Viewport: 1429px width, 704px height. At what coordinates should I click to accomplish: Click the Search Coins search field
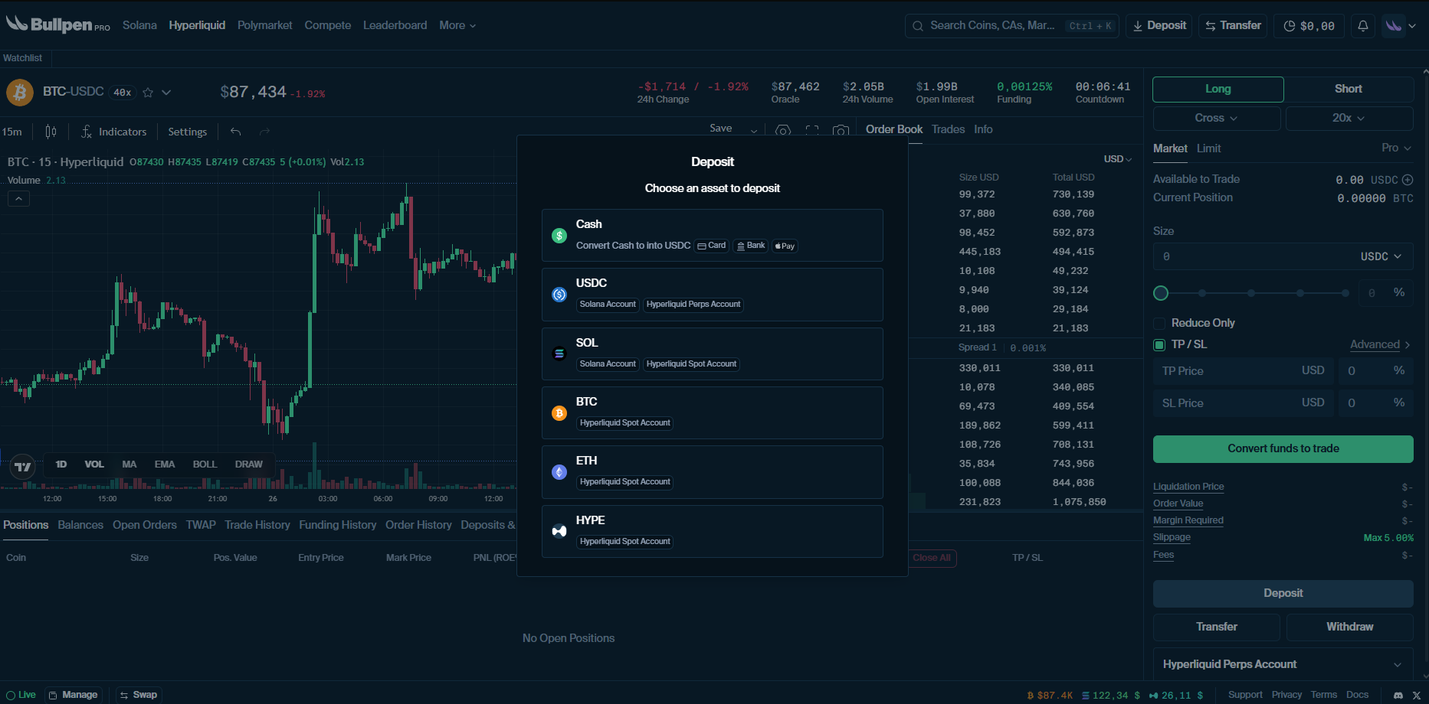coord(992,25)
